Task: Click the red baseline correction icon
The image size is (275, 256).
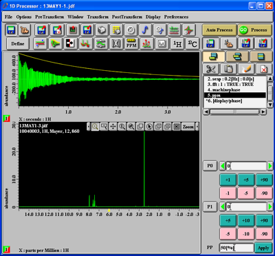Action: (x=85, y=43)
